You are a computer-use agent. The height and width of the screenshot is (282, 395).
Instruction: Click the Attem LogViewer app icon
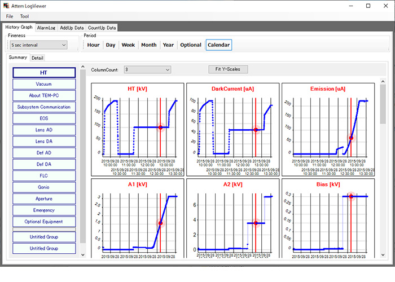pos(6,6)
